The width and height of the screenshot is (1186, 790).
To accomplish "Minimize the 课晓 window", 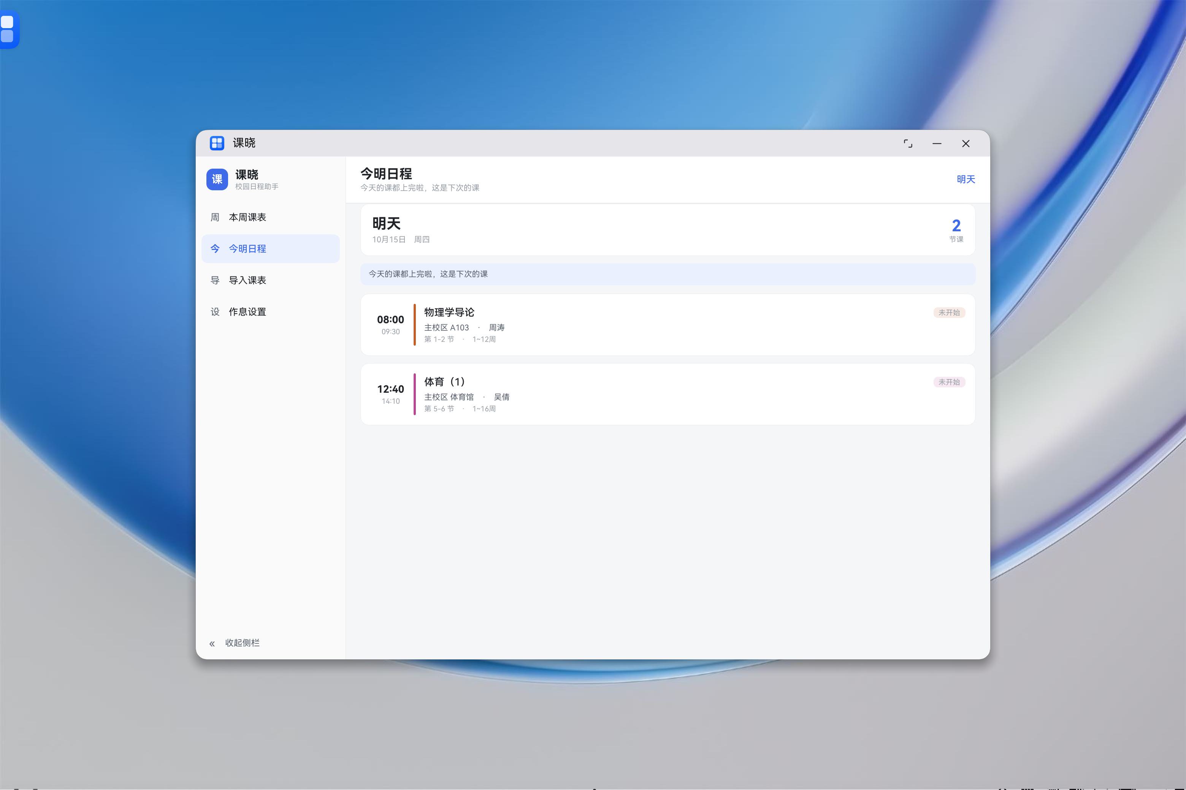I will (937, 144).
